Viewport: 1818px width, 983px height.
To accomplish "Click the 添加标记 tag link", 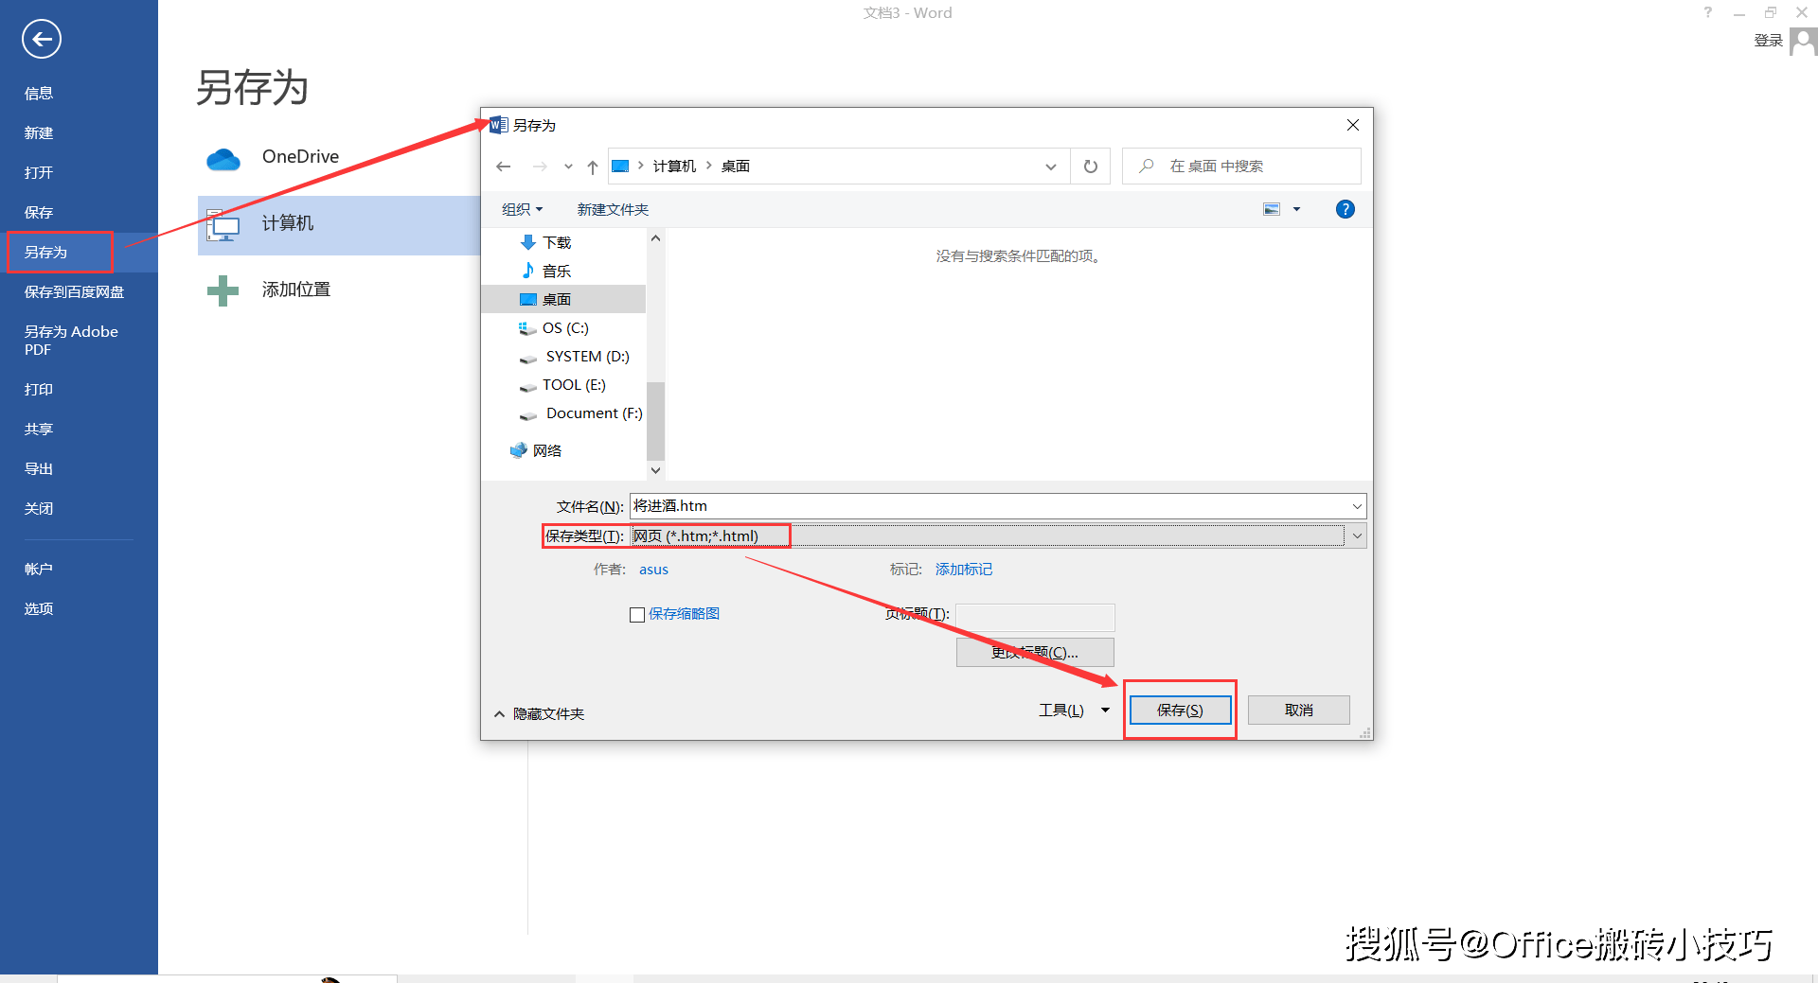I will pos(964,570).
